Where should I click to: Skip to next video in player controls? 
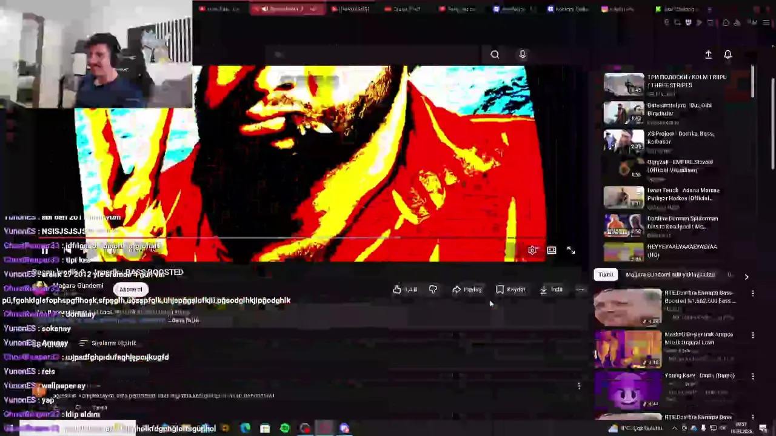[x=67, y=251]
